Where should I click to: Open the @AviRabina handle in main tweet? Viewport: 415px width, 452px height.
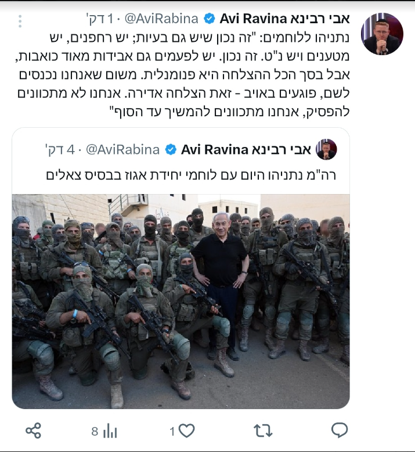pyautogui.click(x=161, y=19)
